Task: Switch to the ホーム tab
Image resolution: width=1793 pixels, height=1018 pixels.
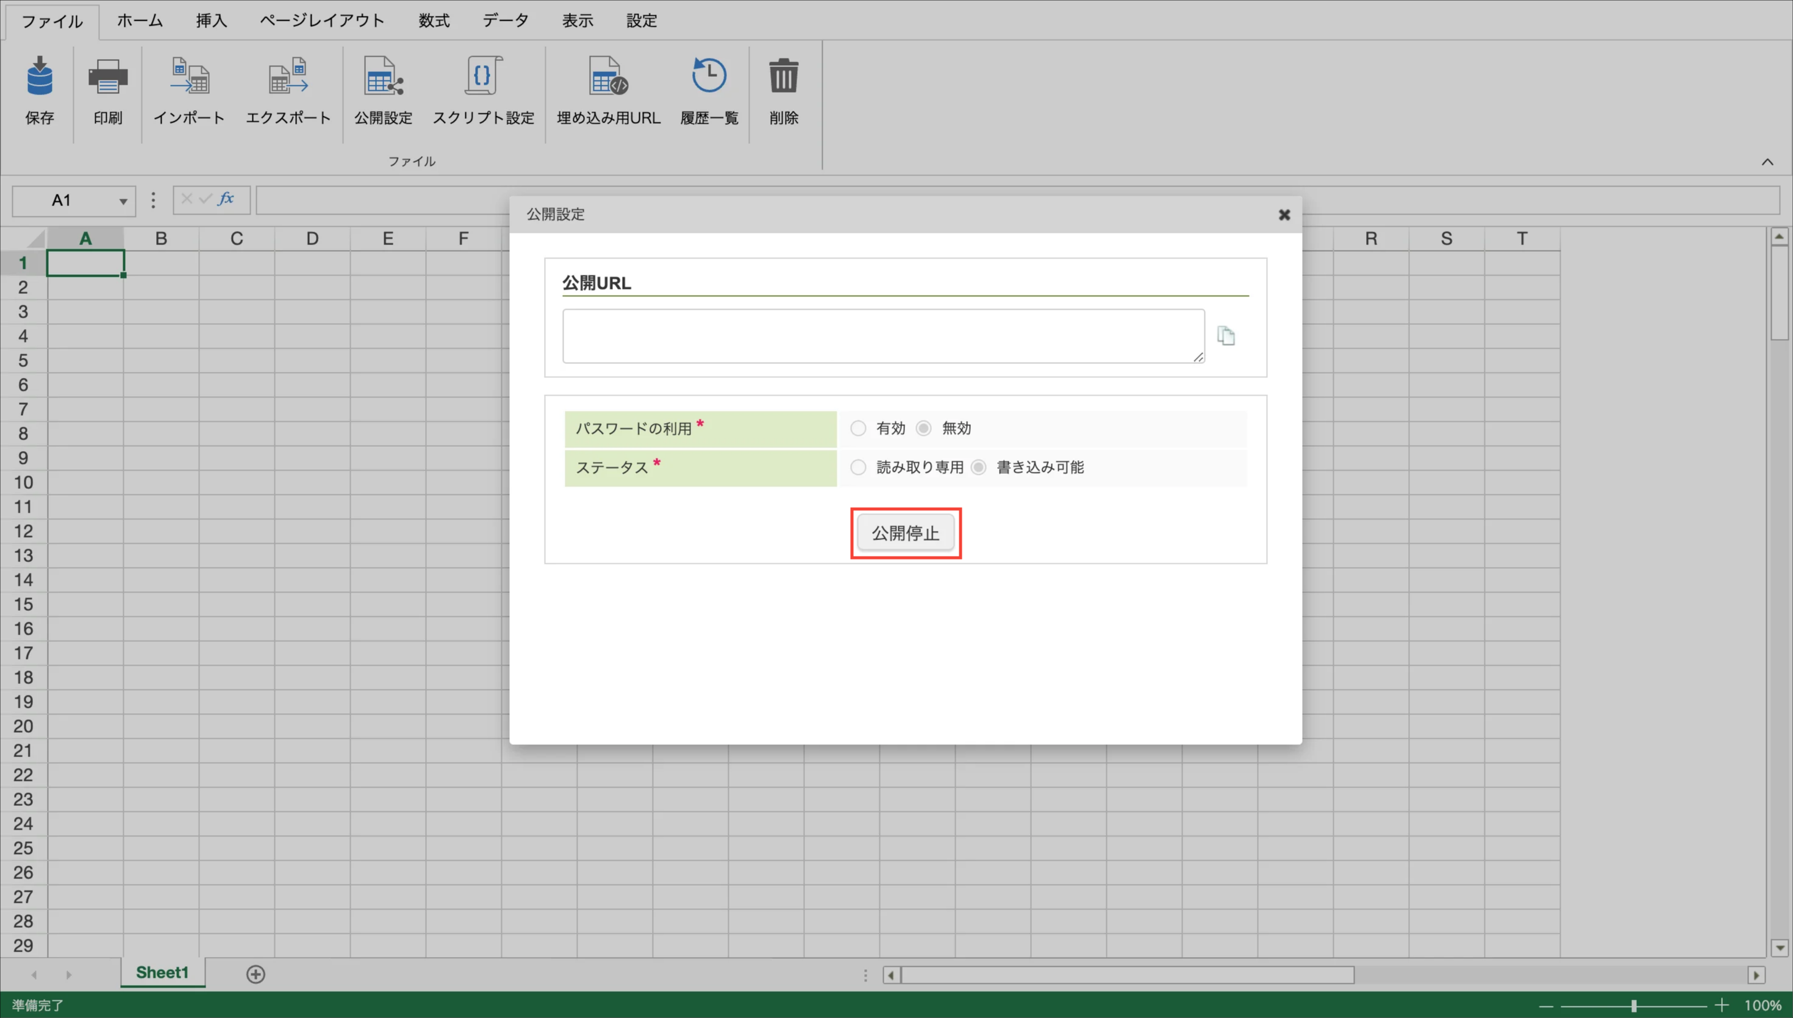Action: point(140,20)
